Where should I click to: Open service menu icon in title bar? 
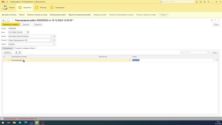[208, 2]
